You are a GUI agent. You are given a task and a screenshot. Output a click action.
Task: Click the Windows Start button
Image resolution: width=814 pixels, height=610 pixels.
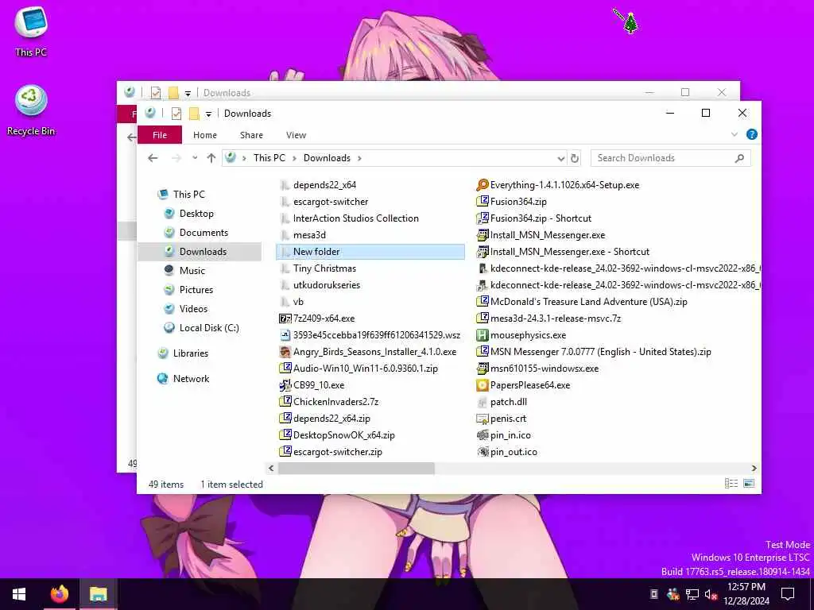pos(19,594)
